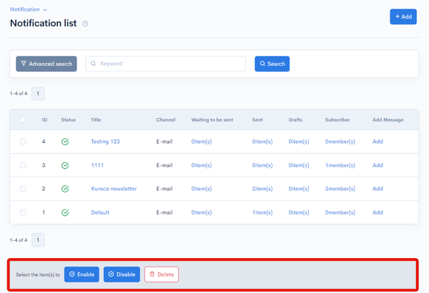Click the Status column header
The width and height of the screenshot is (429, 293).
pyautogui.click(x=69, y=120)
